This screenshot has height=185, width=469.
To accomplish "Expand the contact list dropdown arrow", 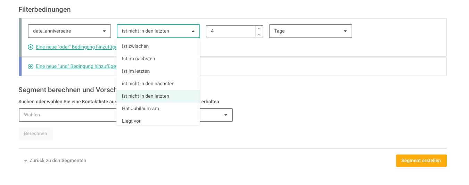I will pyautogui.click(x=226, y=115).
